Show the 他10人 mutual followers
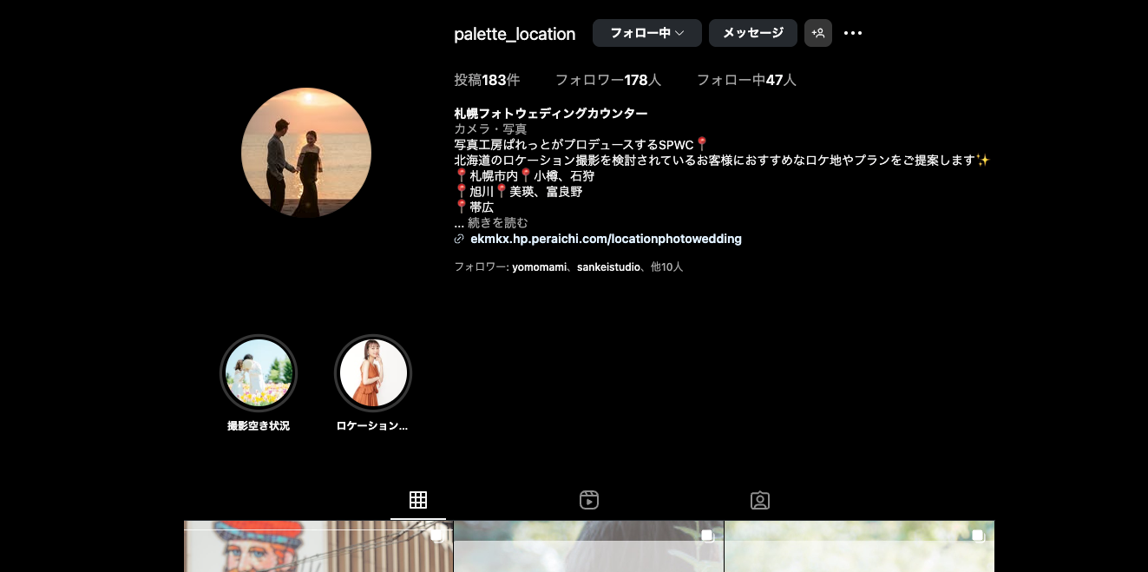The height and width of the screenshot is (572, 1148). (666, 267)
